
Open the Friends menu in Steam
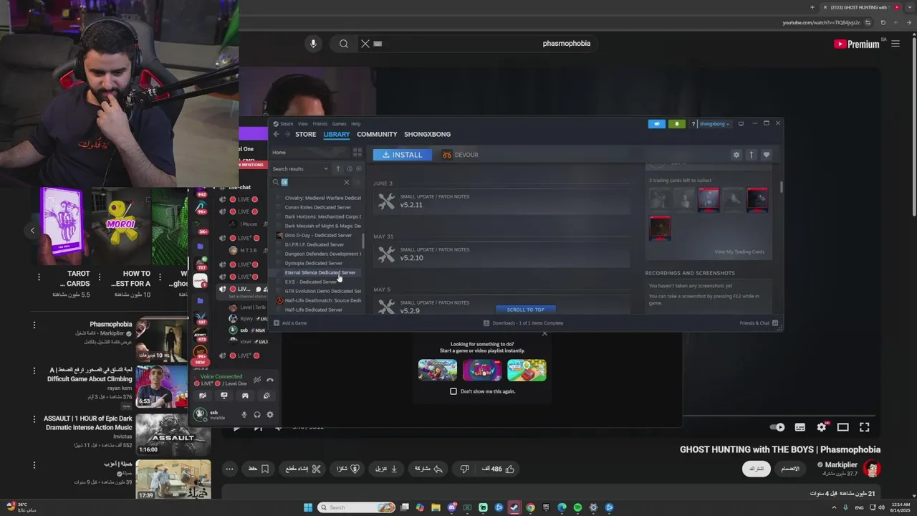tap(320, 123)
